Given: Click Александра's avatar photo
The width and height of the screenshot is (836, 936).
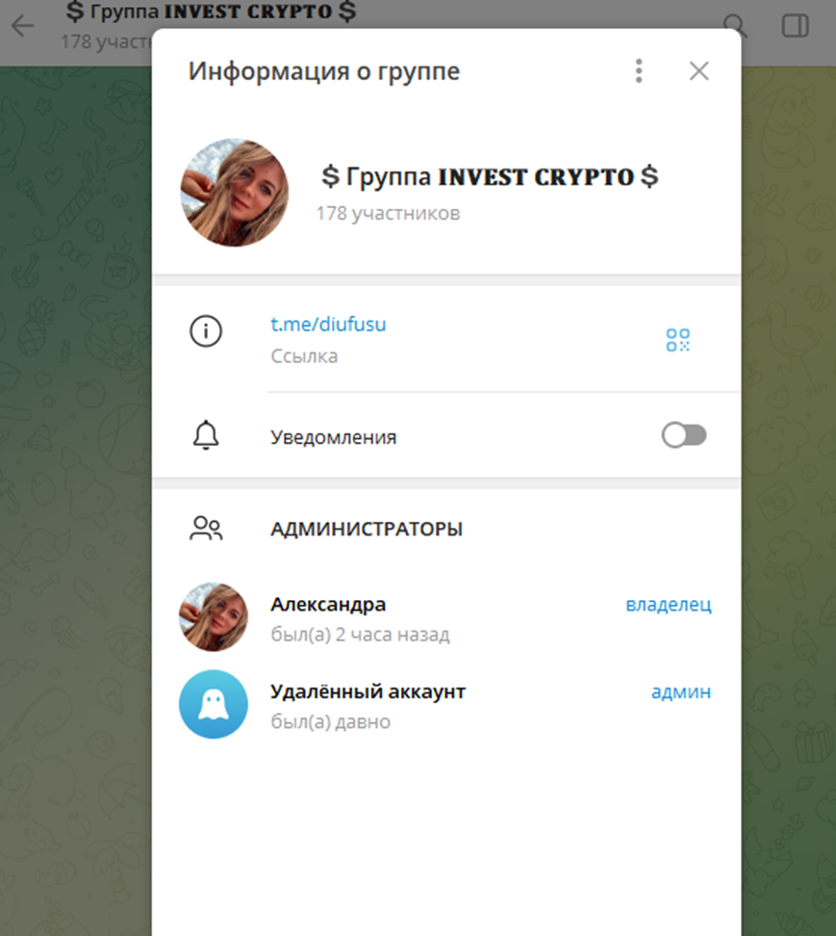Looking at the screenshot, I should point(213,617).
